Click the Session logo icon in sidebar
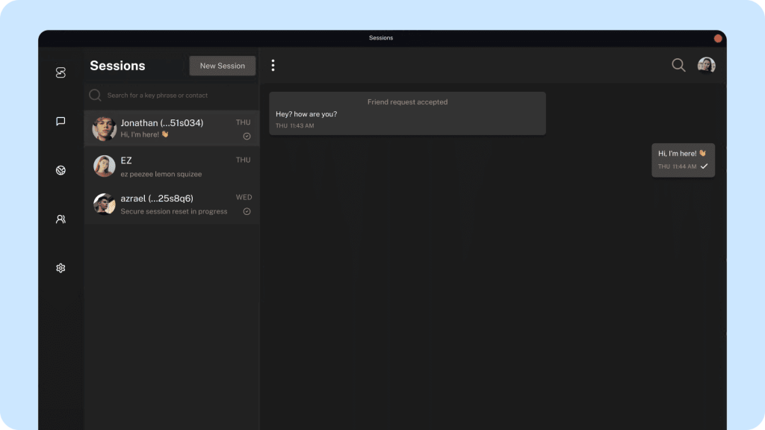This screenshot has width=765, height=430. coord(61,72)
